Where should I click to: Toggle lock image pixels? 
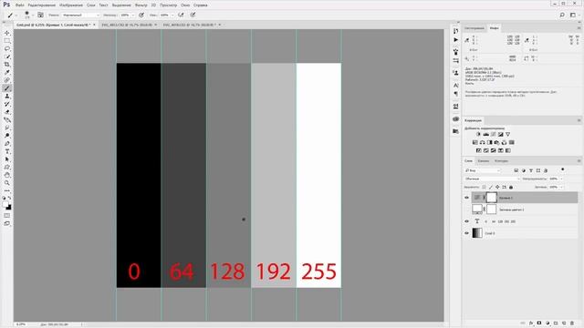point(491,187)
